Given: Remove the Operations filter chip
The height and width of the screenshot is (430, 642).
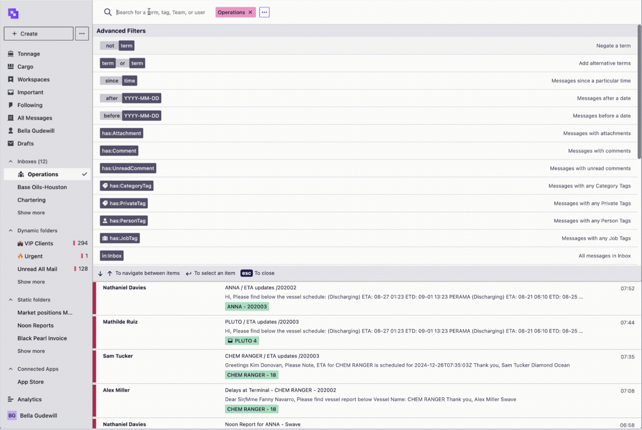Looking at the screenshot, I should coord(251,13).
